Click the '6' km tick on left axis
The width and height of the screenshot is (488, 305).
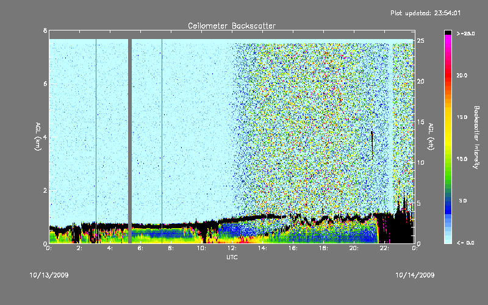pos(45,84)
